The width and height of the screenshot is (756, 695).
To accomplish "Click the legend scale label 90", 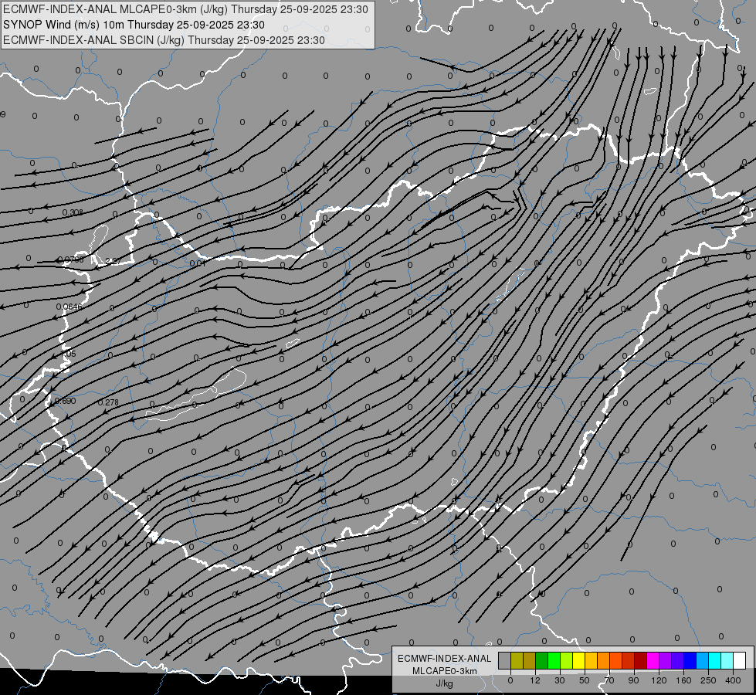I will [633, 680].
